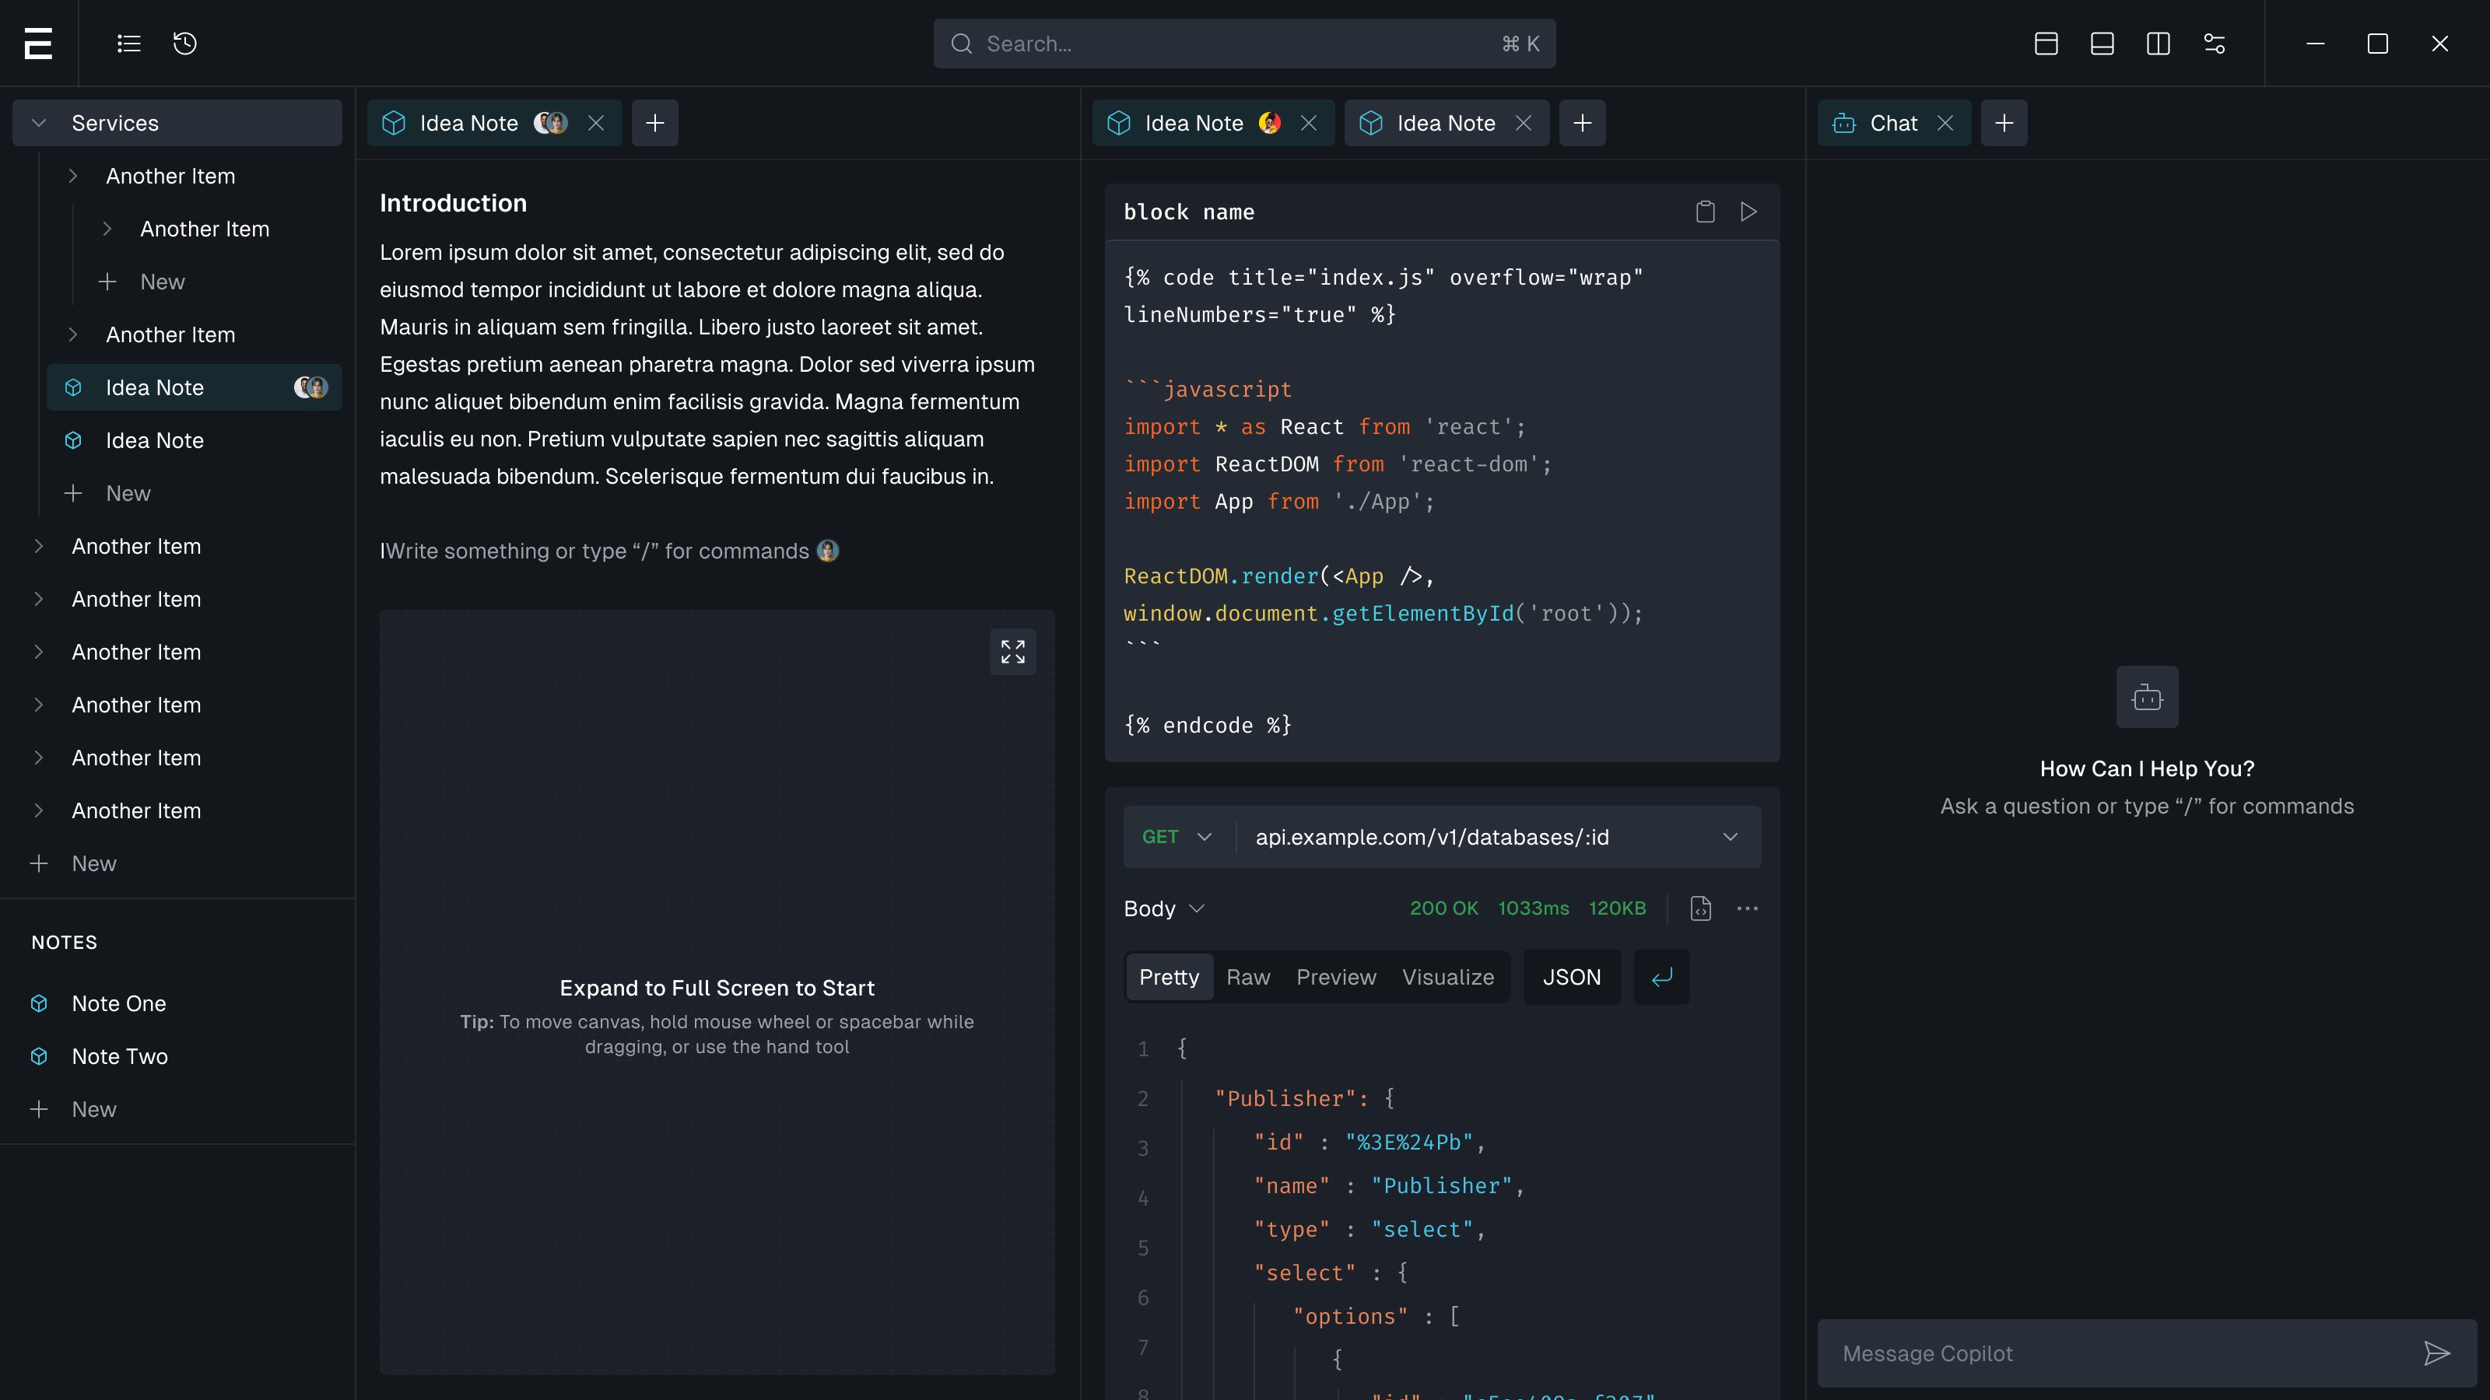
Task: Open Note Two in sidebar
Action: click(120, 1056)
